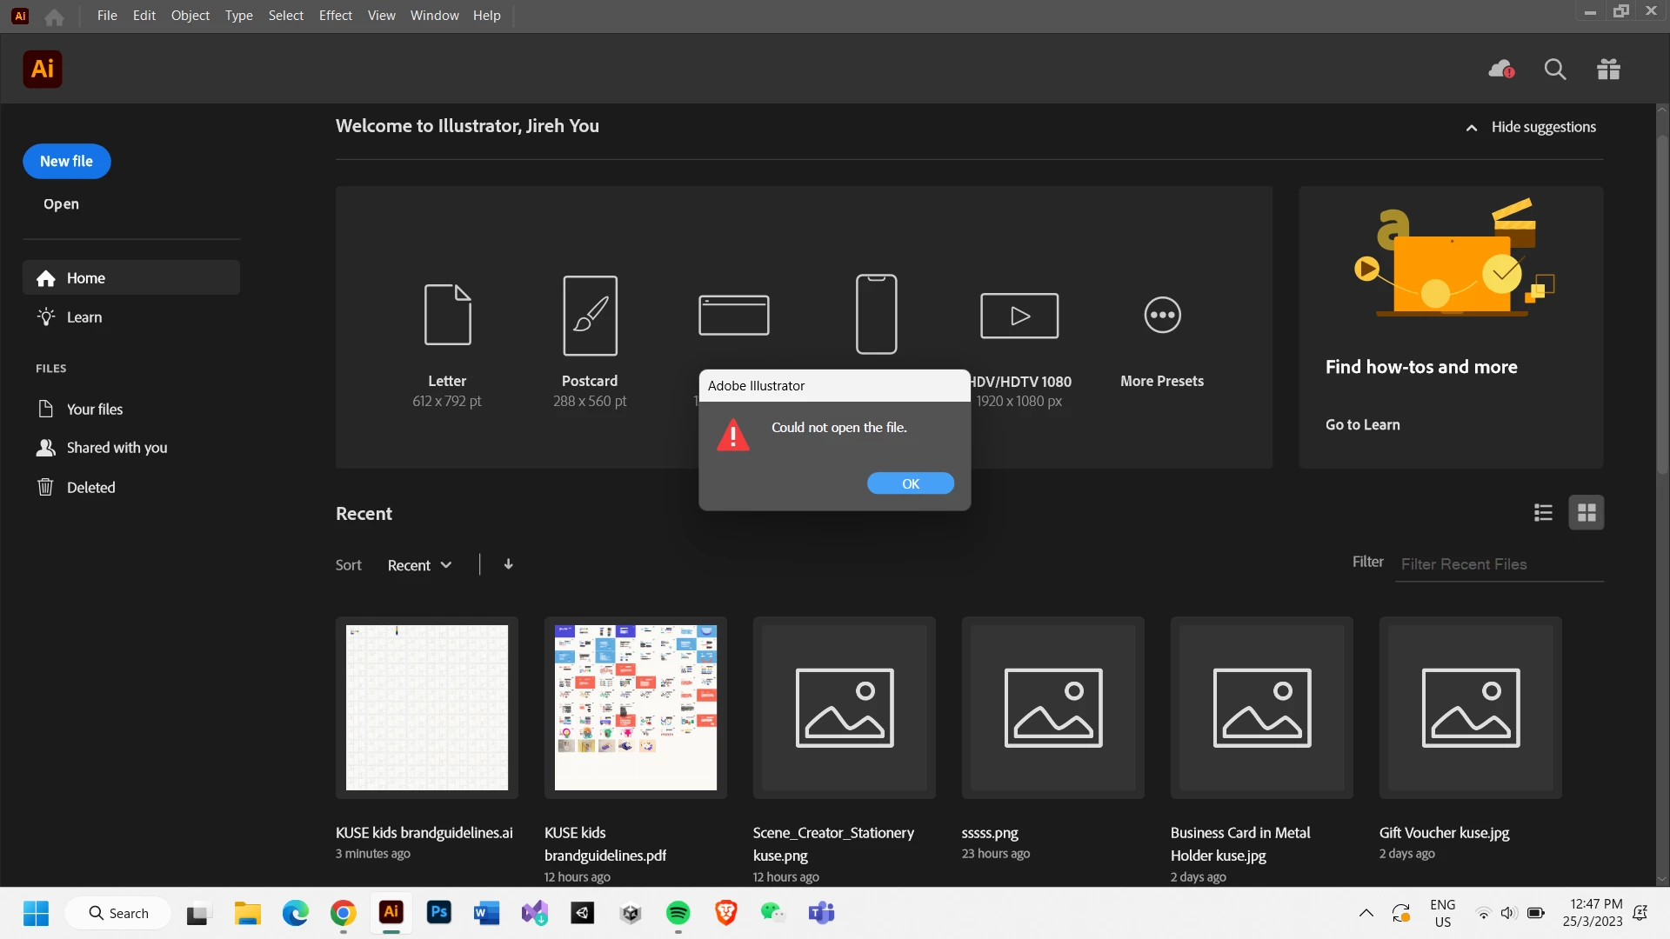
Task: Show hidden system tray icons chevron
Action: tap(1366, 913)
